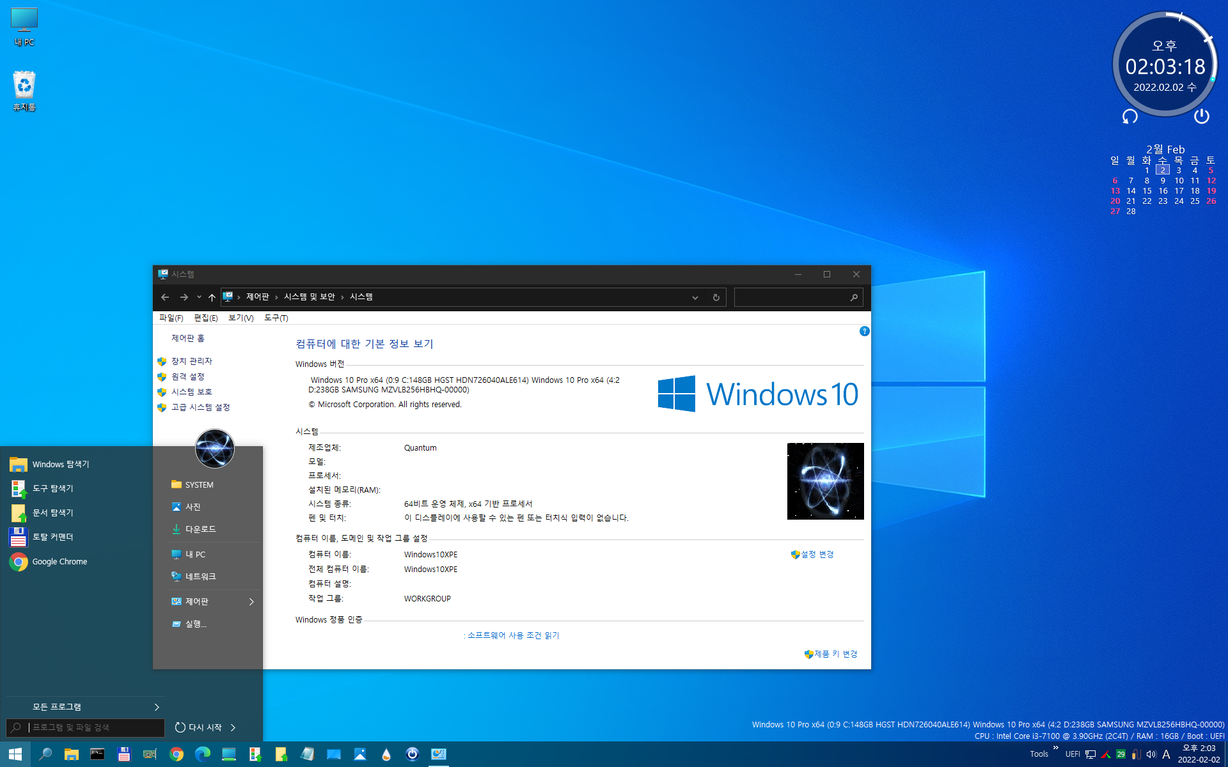Viewport: 1228px width, 767px height.
Task: Open the 편집(E) menu
Action: [x=206, y=318]
